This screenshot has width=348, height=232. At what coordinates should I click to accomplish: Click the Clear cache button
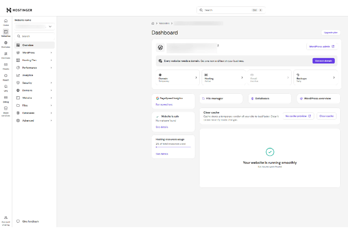point(326,116)
